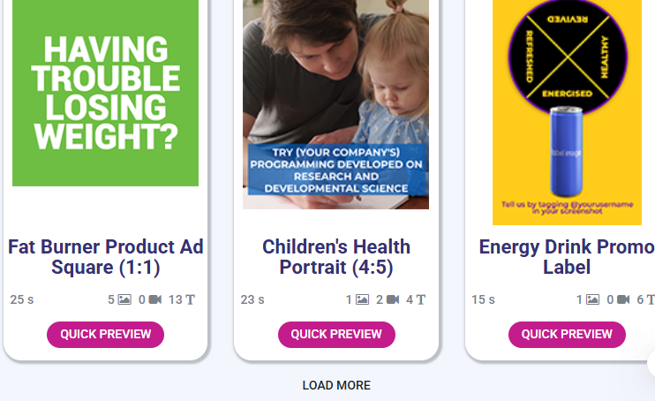Screen dimensions: 655x401
Task: Click the 23 s duration on Children's Health card
Action: [252, 299]
